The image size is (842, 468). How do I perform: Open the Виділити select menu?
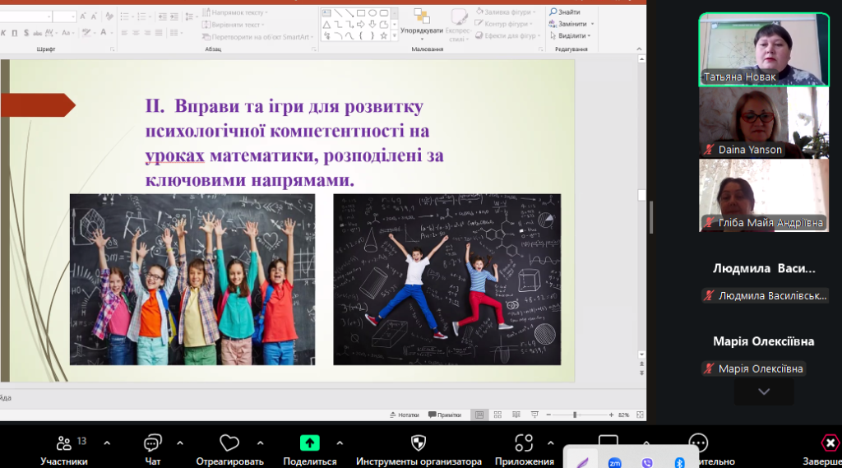point(571,36)
